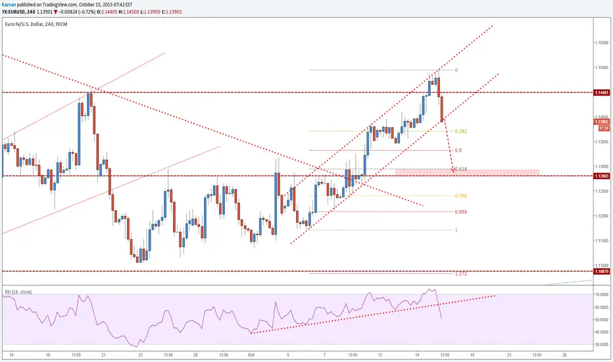Click the 1.12000 price axis value
The width and height of the screenshot is (613, 362).
602,216
